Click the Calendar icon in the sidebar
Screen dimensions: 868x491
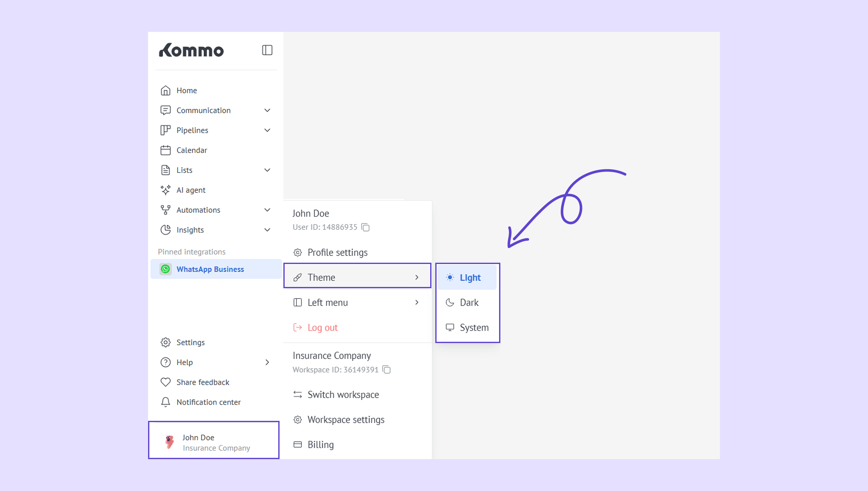click(x=165, y=150)
